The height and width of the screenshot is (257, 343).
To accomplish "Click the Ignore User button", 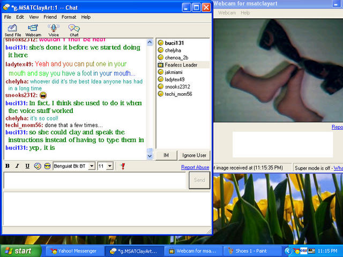I will (x=194, y=155).
